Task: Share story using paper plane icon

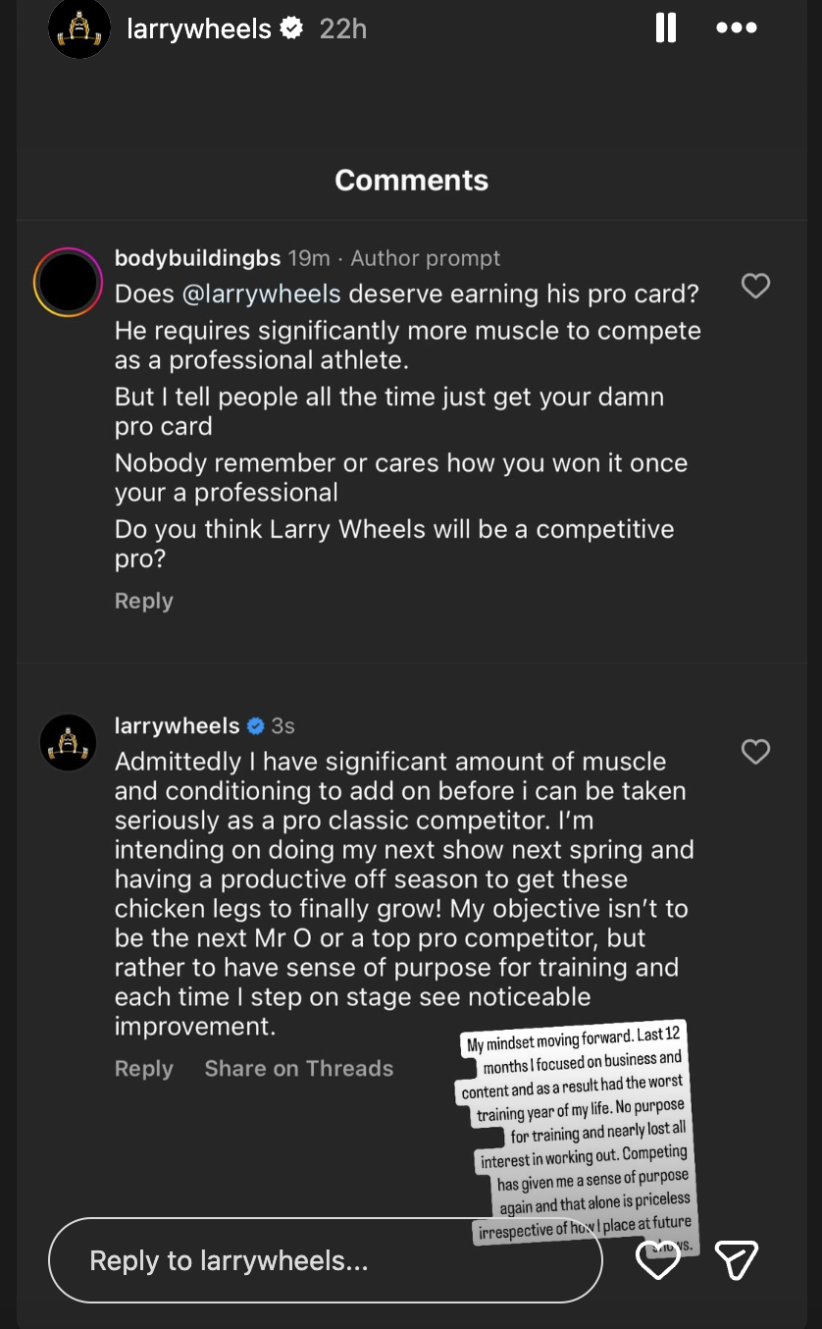Action: 736,1260
